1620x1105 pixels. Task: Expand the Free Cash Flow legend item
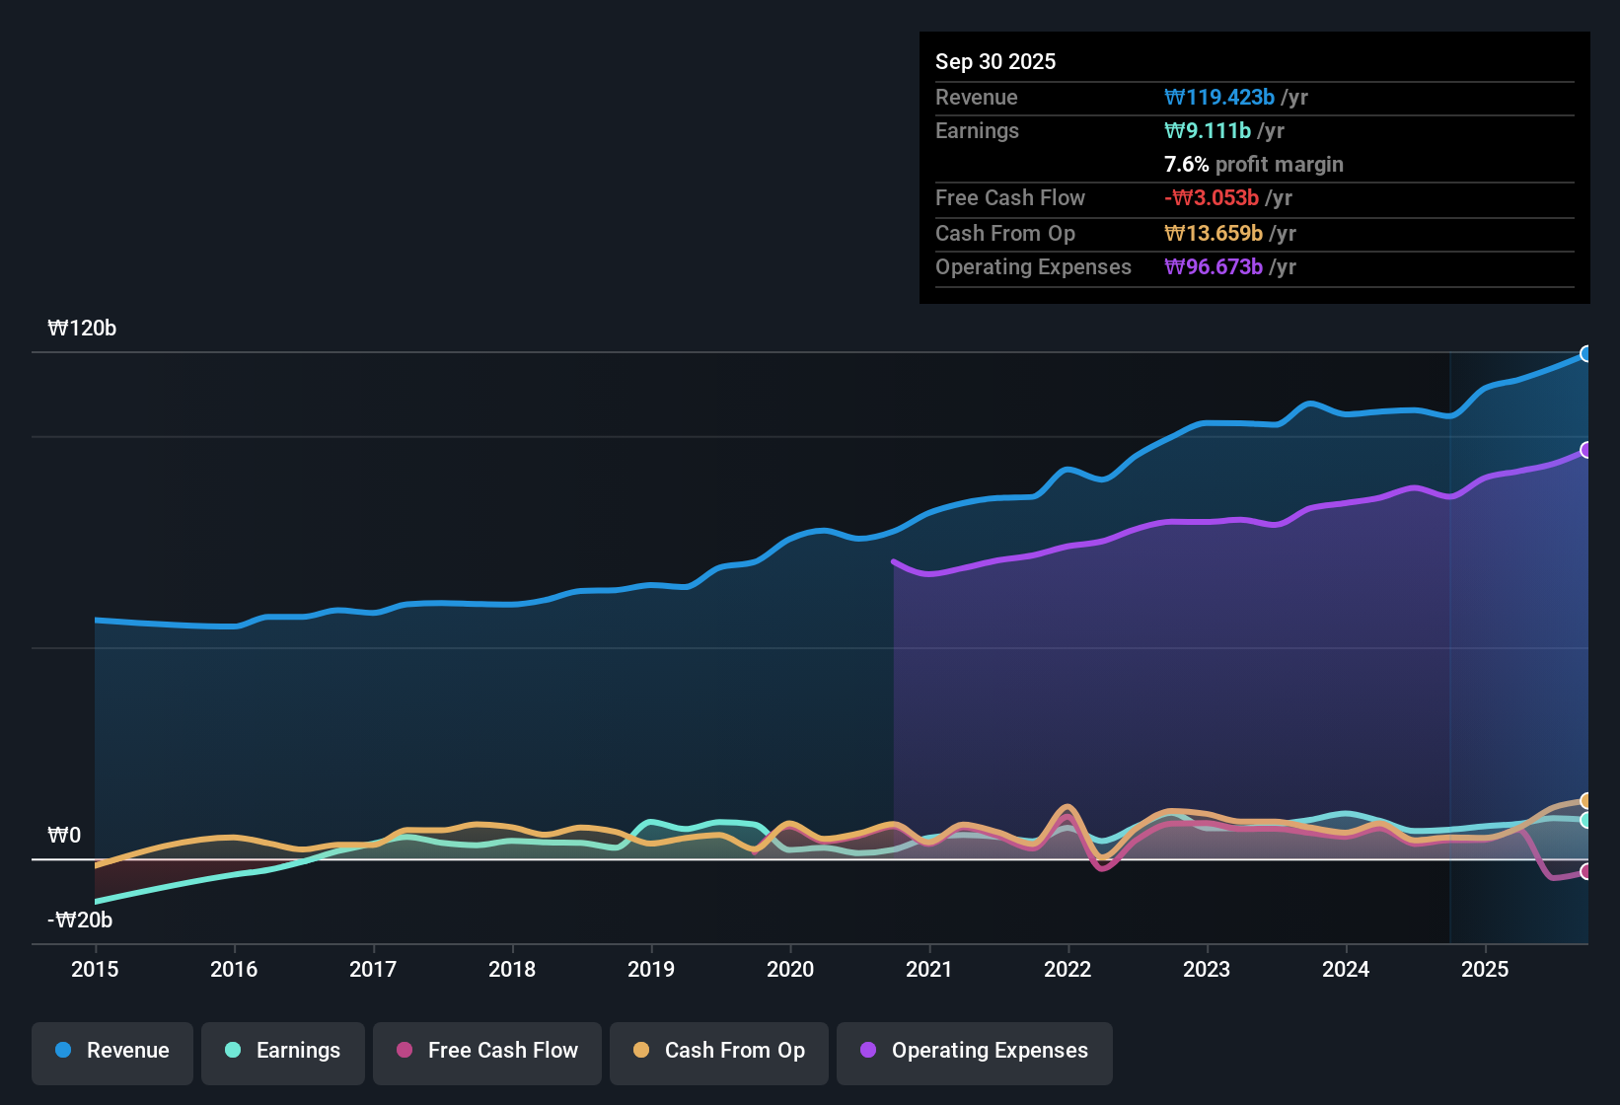pyautogui.click(x=486, y=1051)
